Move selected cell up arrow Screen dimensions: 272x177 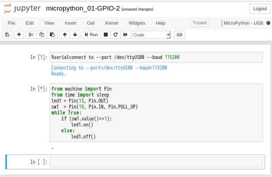click(x=64, y=35)
